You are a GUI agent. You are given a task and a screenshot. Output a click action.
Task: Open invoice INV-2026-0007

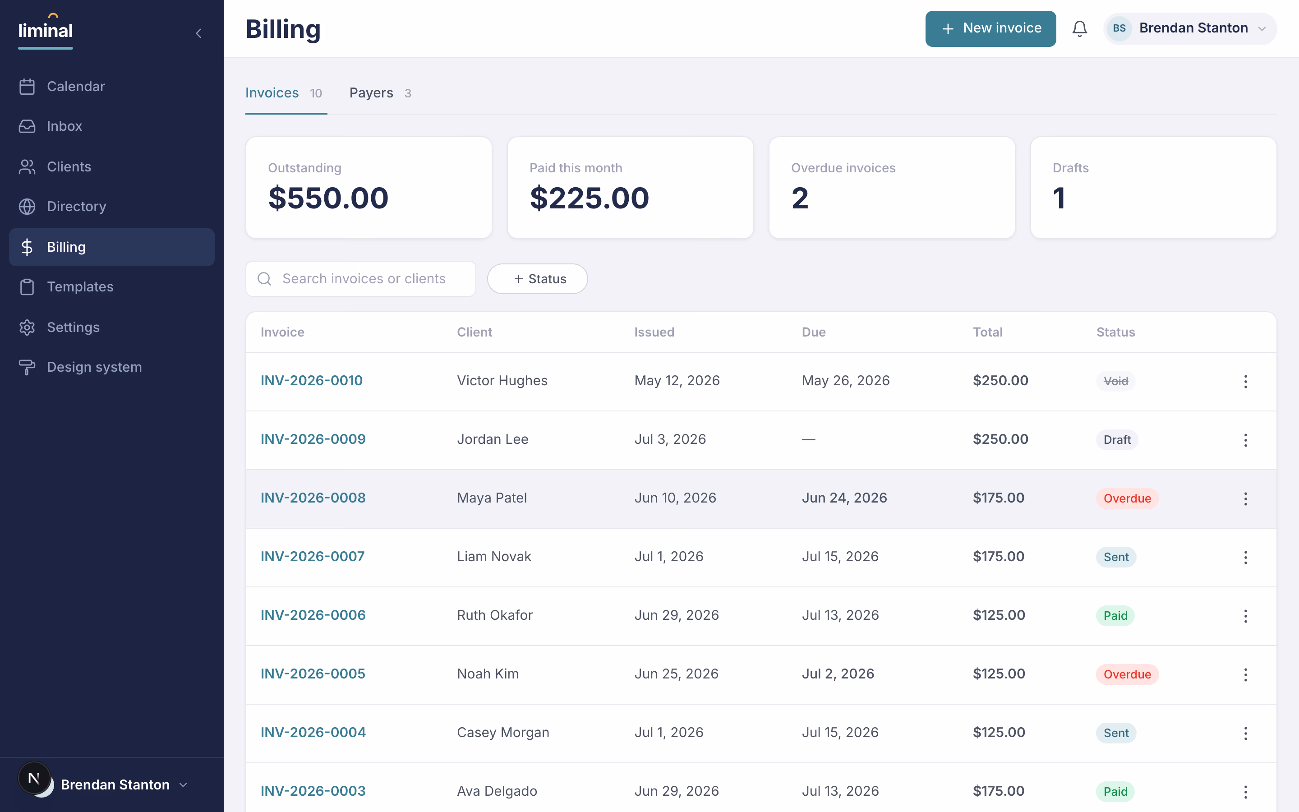313,556
